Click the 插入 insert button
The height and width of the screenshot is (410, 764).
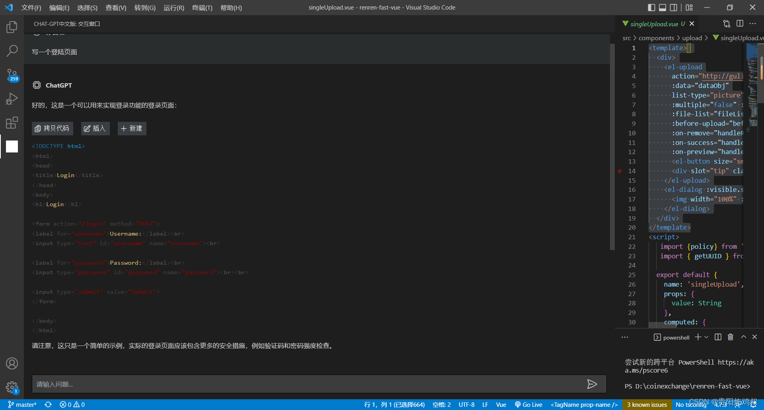pyautogui.click(x=95, y=129)
